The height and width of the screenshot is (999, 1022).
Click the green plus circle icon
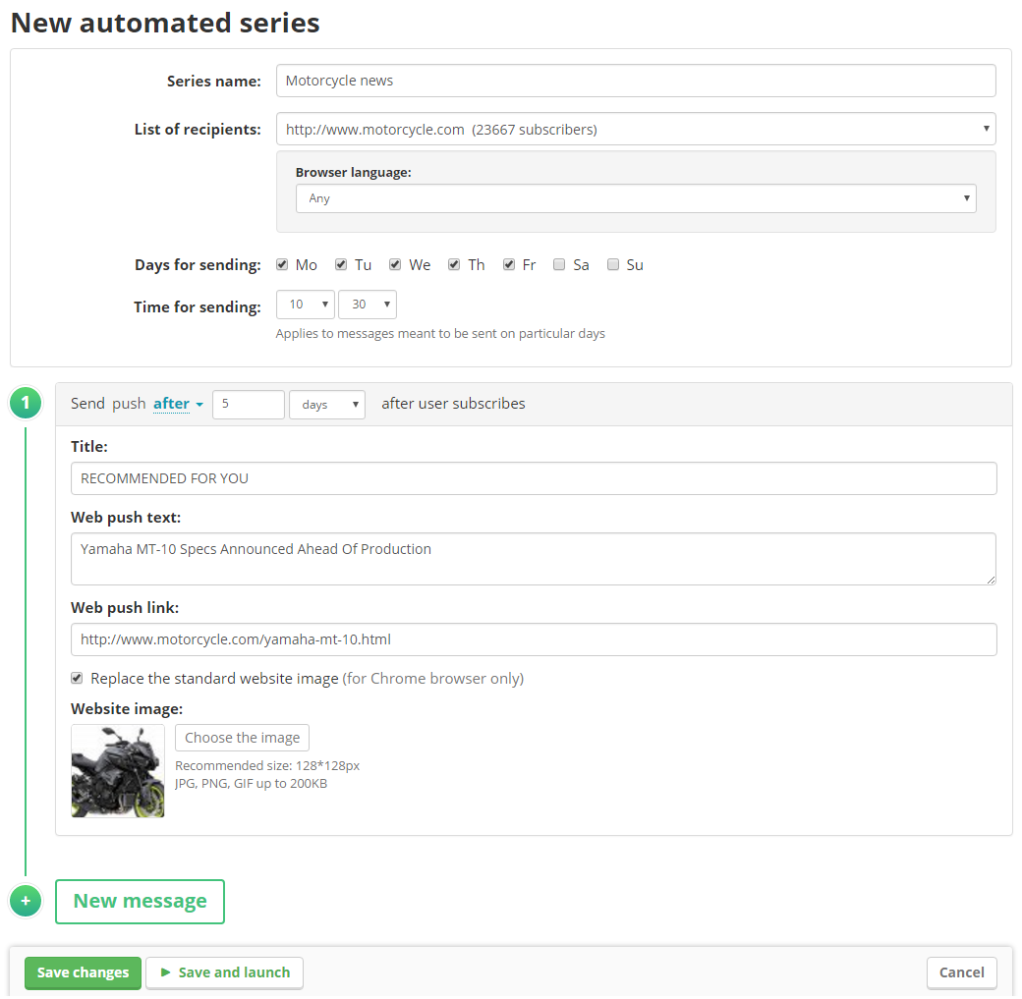click(x=26, y=901)
